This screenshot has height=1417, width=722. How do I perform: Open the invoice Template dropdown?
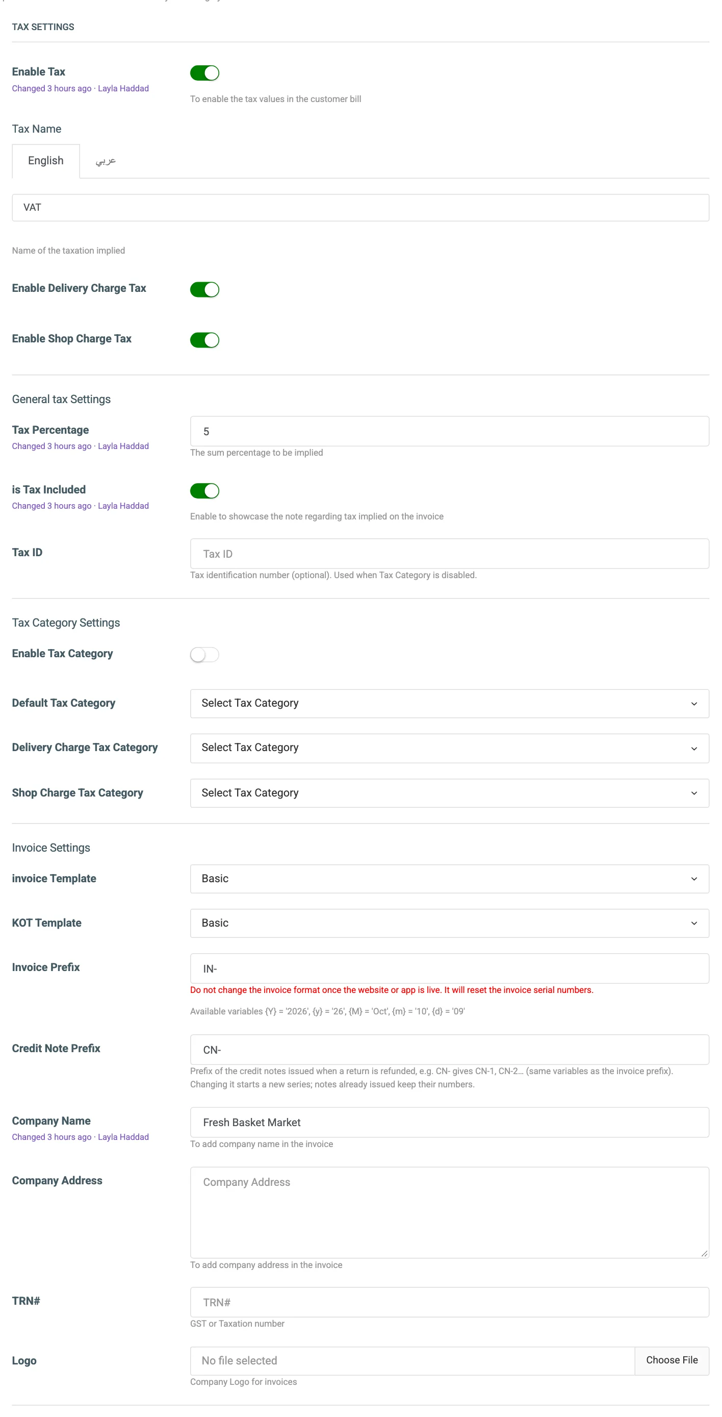pos(449,879)
